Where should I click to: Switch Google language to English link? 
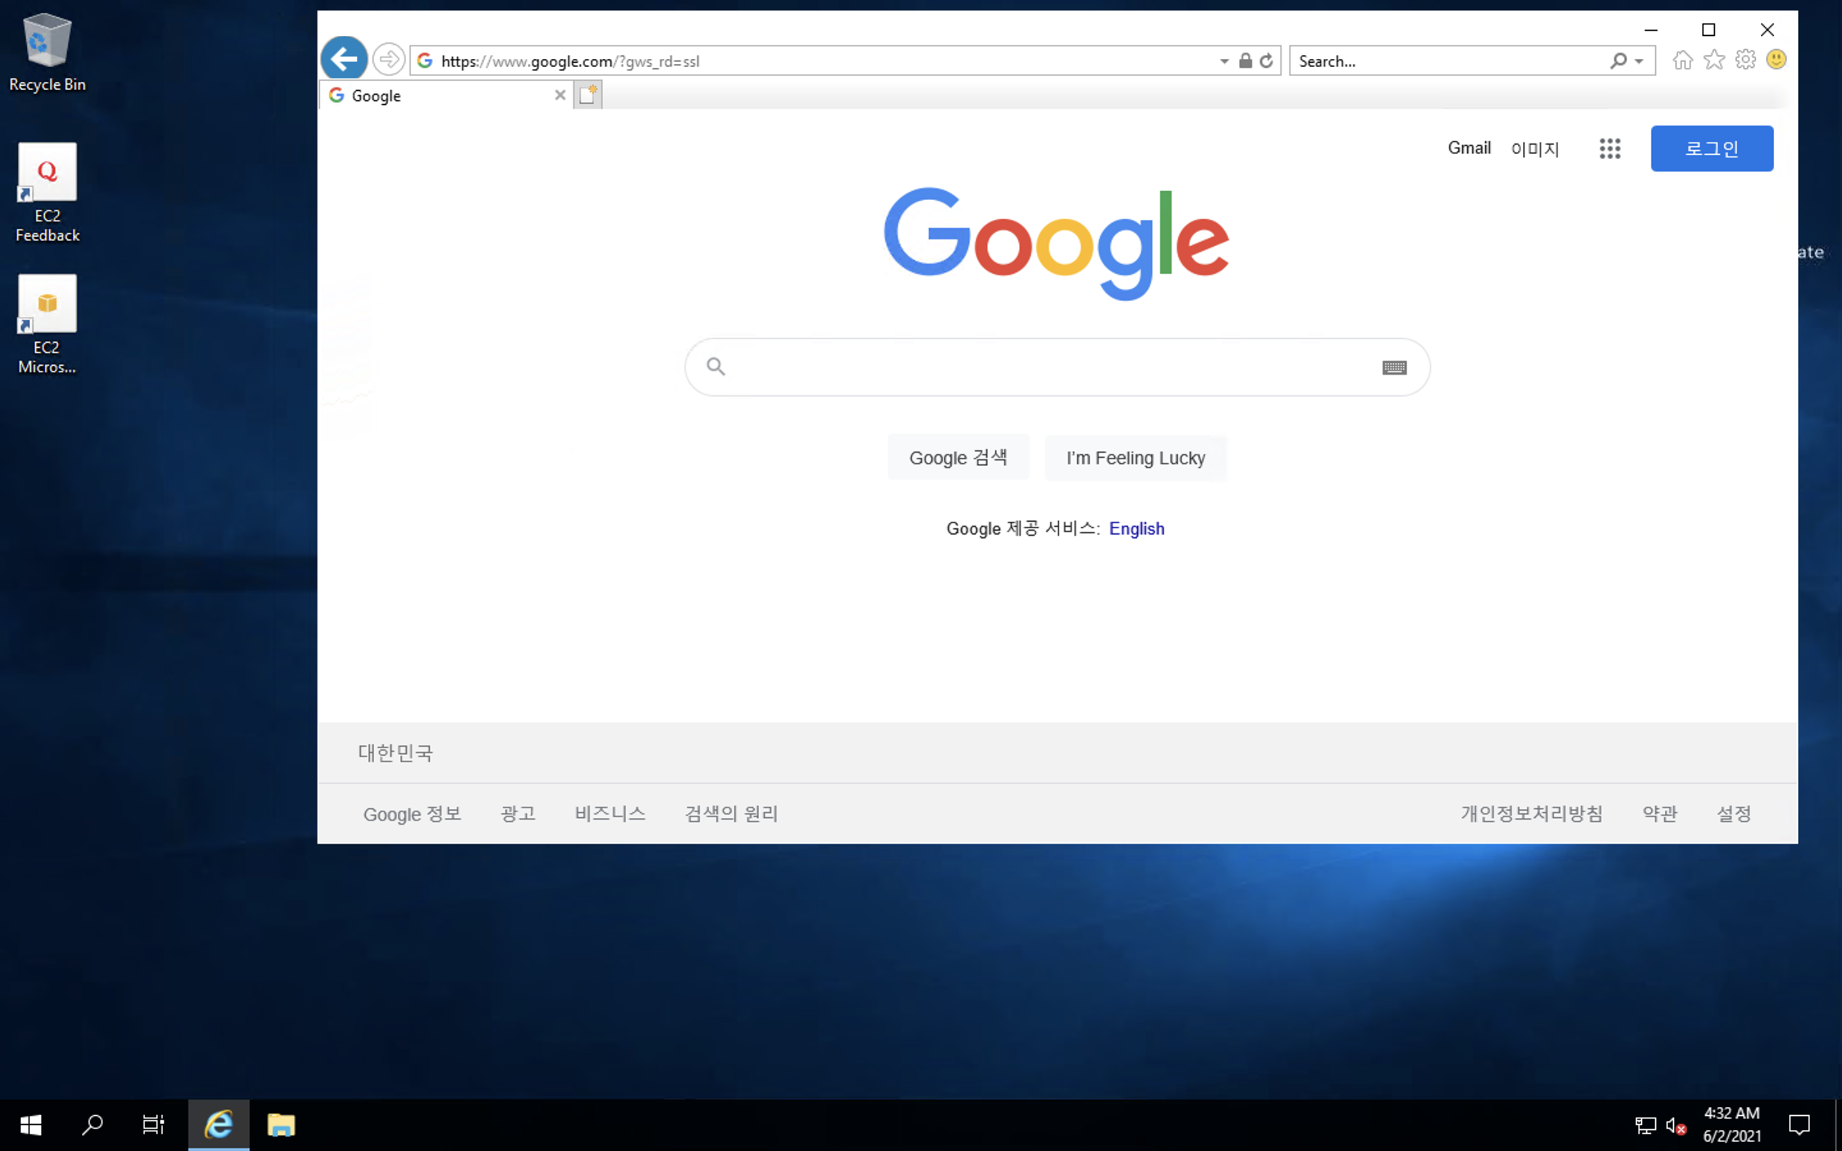1137,528
